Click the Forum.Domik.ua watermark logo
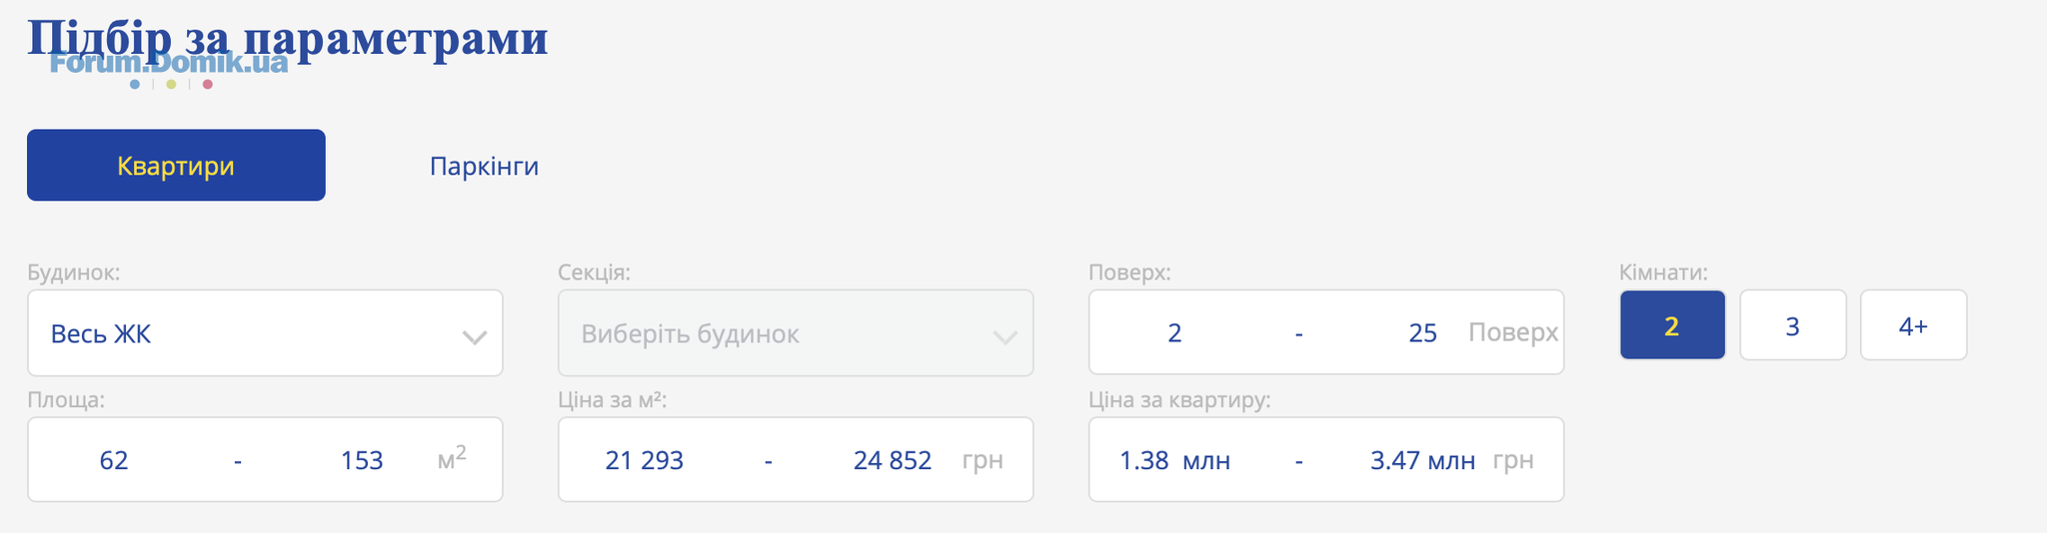The width and height of the screenshot is (2047, 533). tap(169, 63)
